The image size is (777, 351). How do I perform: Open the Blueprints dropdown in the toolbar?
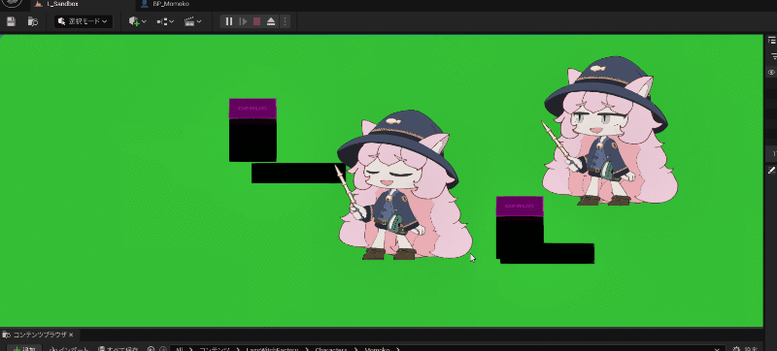pos(165,21)
